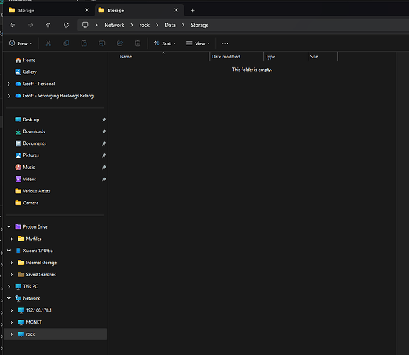Viewport: 409px width, 355px height.
Task: Open dropdown chevron after Network breadcrumb
Action: tap(132, 25)
